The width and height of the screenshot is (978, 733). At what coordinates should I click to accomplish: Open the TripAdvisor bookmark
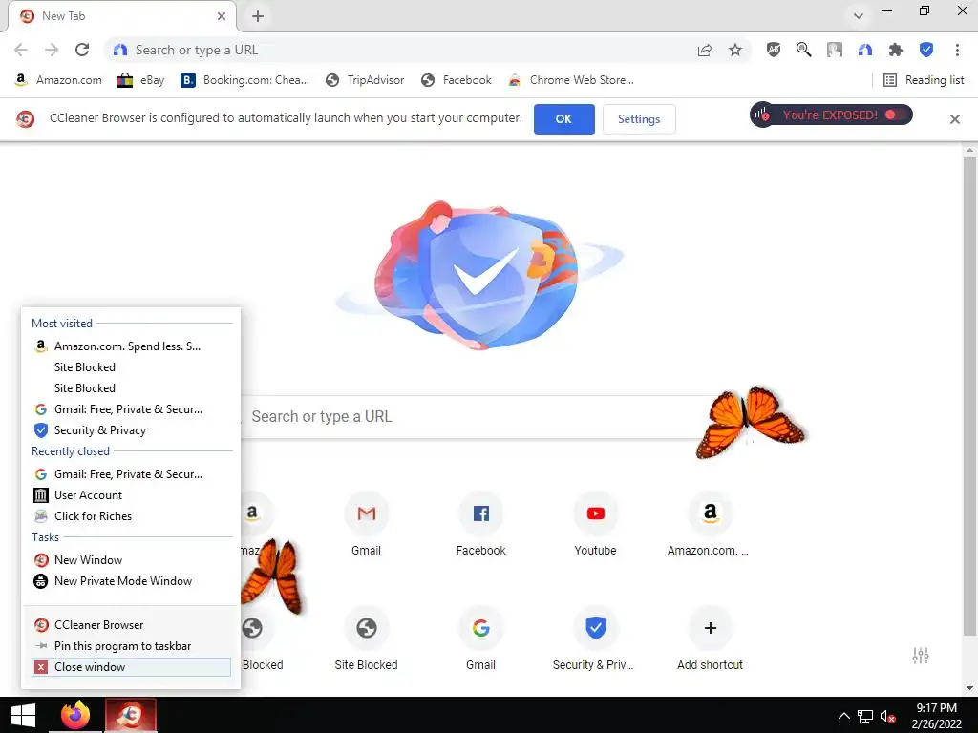[366, 80]
